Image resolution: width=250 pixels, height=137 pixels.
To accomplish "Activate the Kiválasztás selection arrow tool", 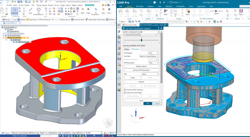I will tap(15, 11).
